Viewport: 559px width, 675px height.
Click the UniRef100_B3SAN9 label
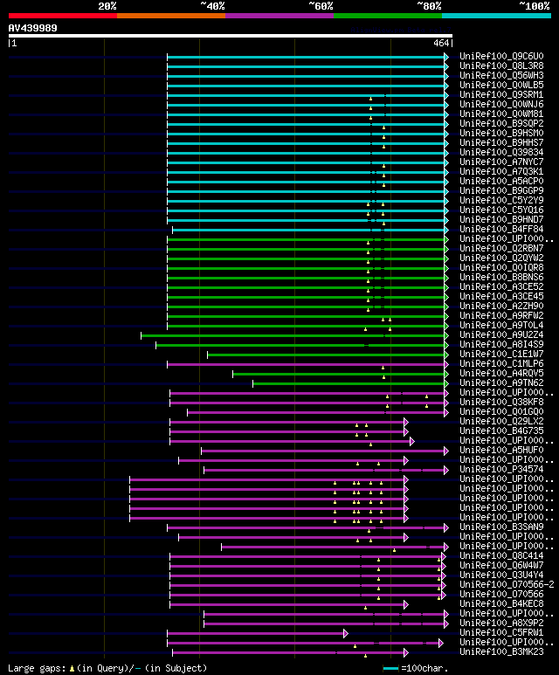[x=501, y=527]
